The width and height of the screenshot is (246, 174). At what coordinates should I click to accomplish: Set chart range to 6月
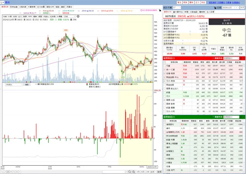143,172
